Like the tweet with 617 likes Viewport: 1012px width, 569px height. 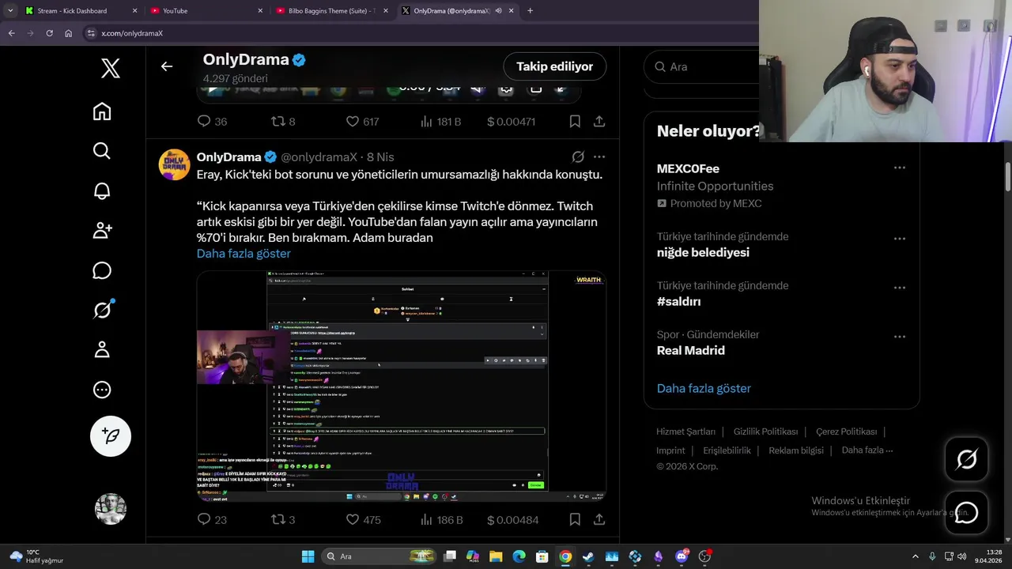click(x=362, y=122)
